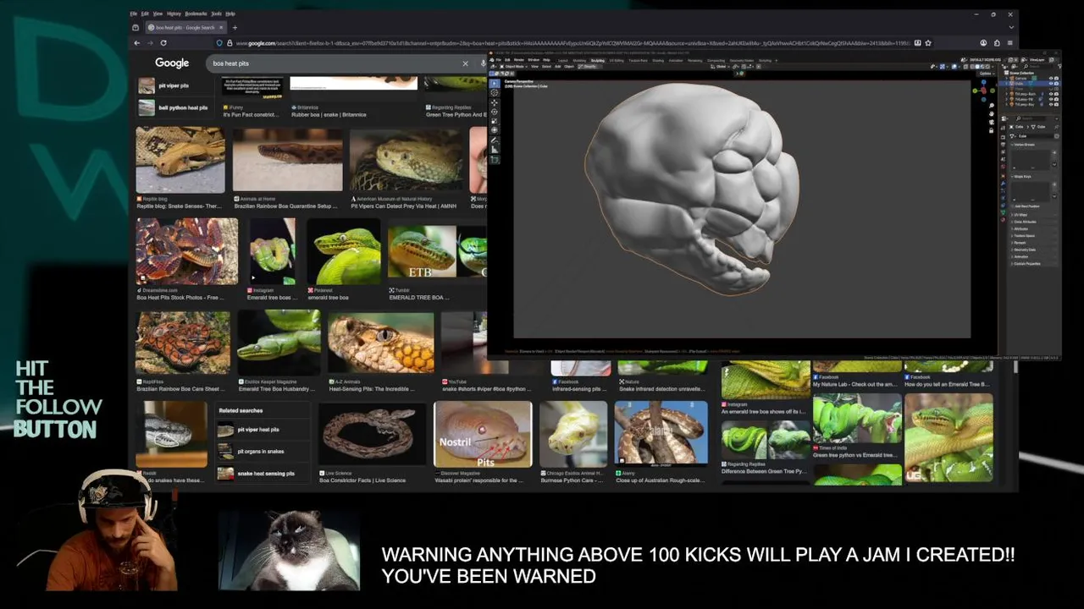Select the Transform tool in Blender toolbar

(495, 130)
